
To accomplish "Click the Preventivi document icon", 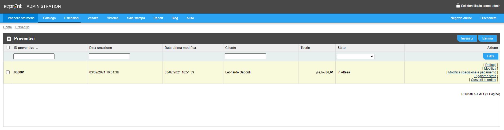I will [x=9, y=39].
